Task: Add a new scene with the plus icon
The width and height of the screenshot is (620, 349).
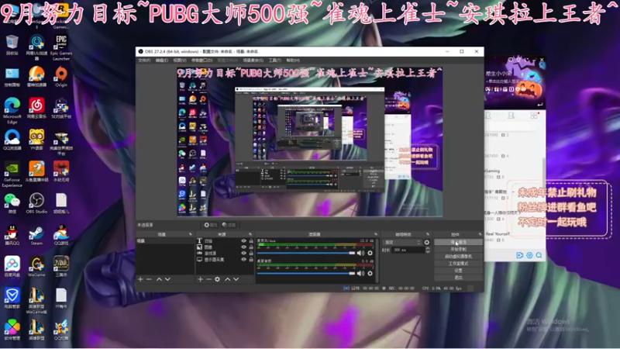Action: (140, 279)
